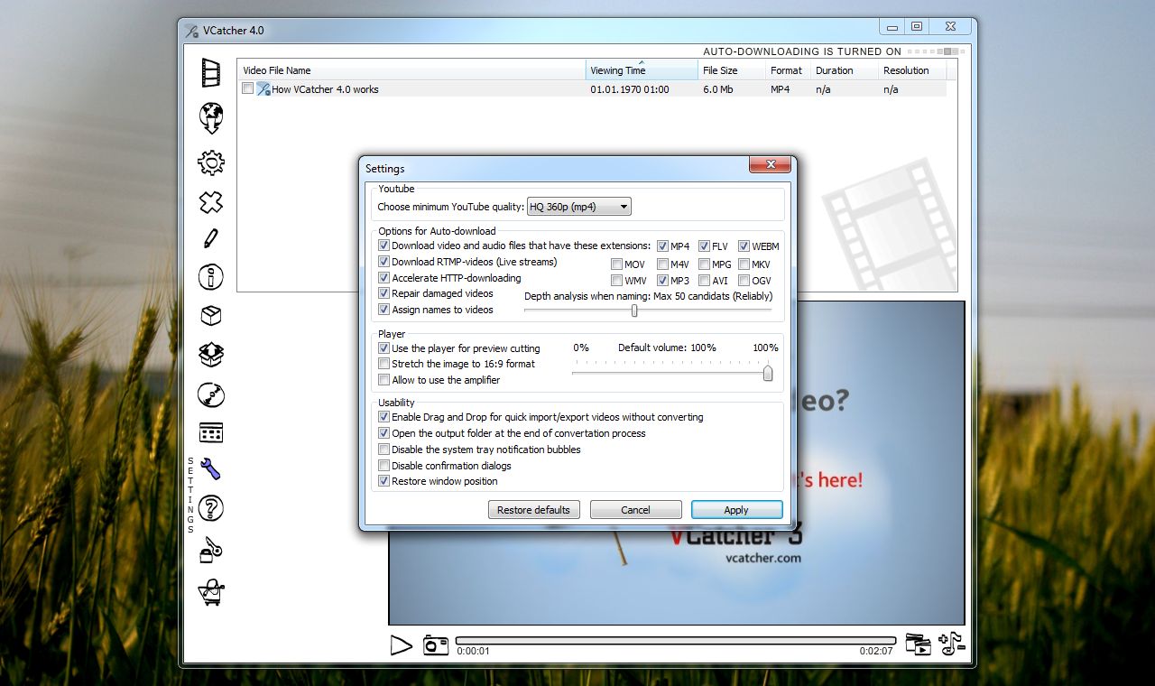The height and width of the screenshot is (686, 1155).
Task: Click the camera snapshot icon
Action: tap(436, 644)
